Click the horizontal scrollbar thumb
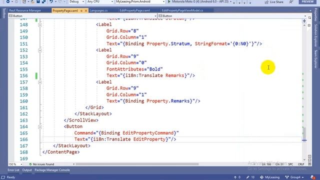Image resolution: width=320 pixels, height=180 pixels. pyautogui.click(x=137, y=164)
